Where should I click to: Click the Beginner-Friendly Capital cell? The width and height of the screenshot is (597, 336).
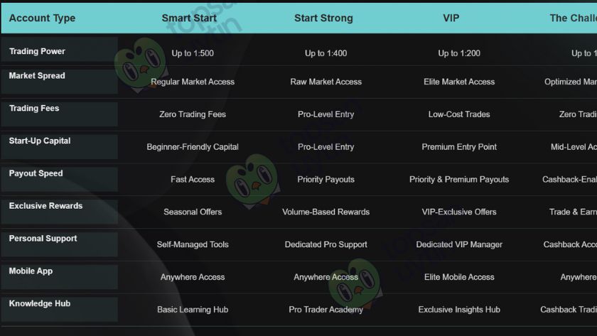click(193, 147)
